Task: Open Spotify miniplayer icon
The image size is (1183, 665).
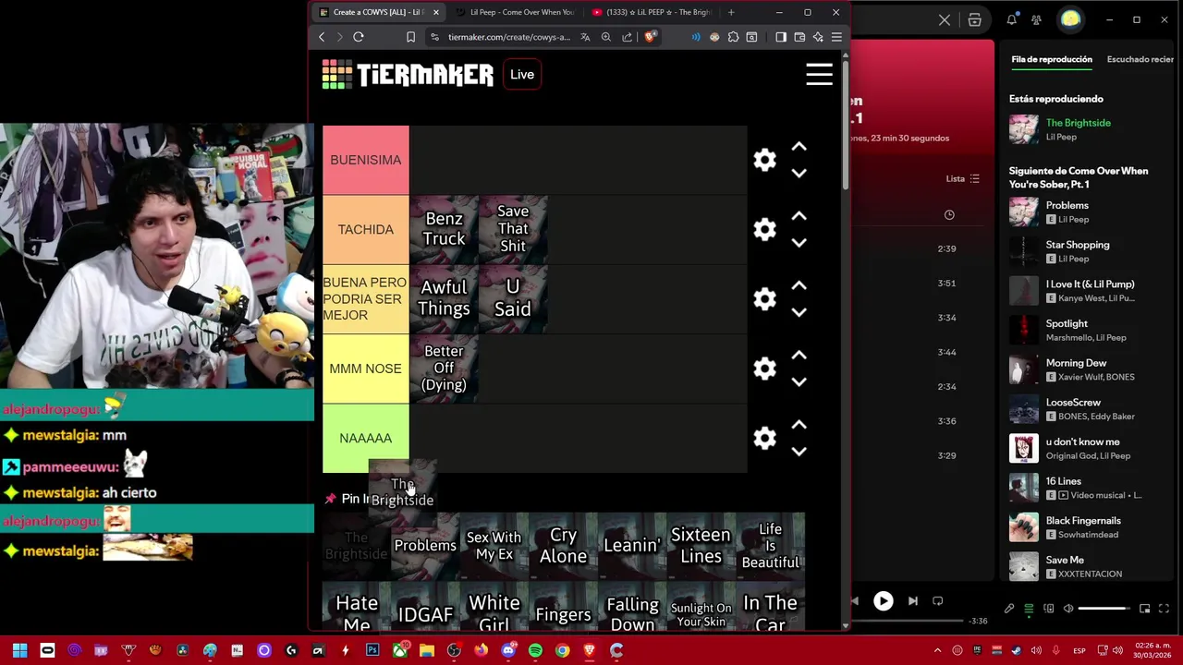Action: (1144, 609)
